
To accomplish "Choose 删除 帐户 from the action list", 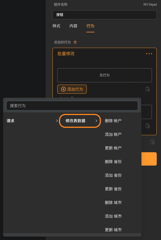I will (x=113, y=121).
